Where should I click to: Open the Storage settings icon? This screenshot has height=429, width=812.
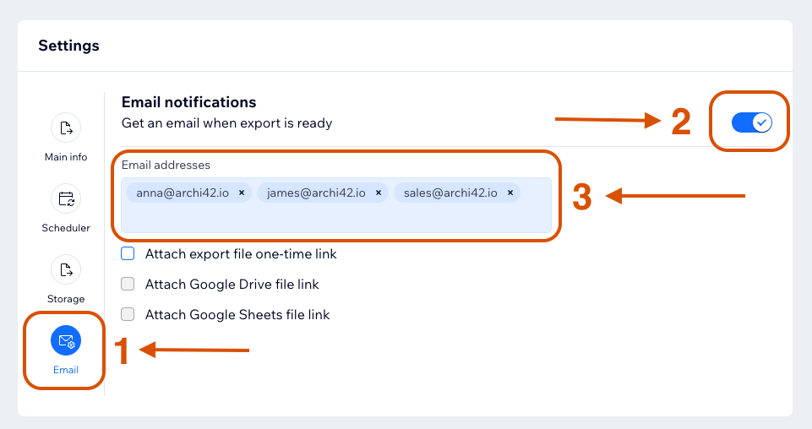66,269
